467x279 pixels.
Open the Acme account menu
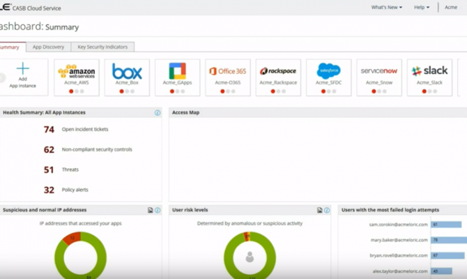pyautogui.click(x=451, y=8)
